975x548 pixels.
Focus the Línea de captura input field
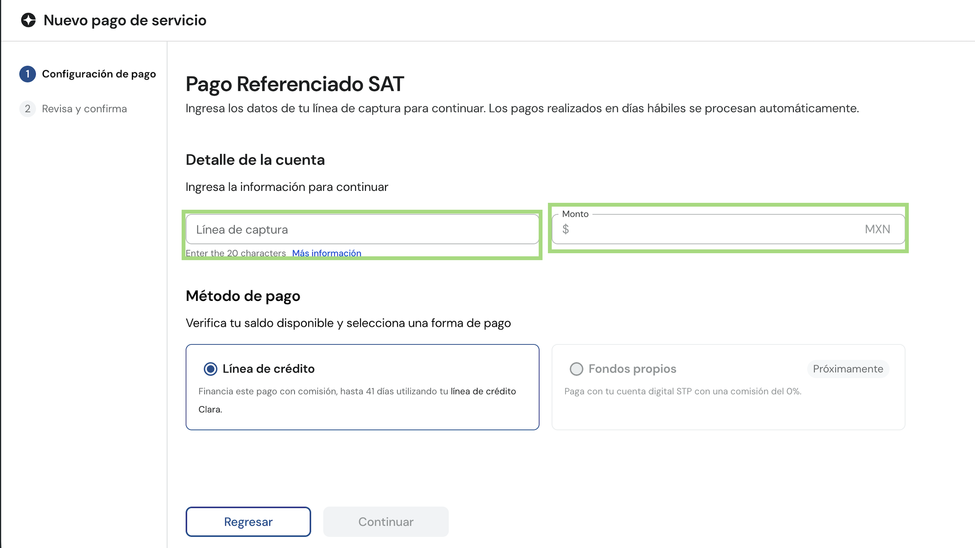point(362,229)
